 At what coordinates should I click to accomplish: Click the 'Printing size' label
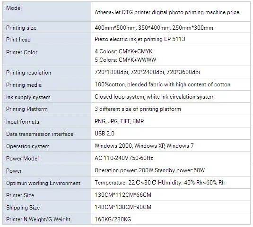(x=21, y=28)
